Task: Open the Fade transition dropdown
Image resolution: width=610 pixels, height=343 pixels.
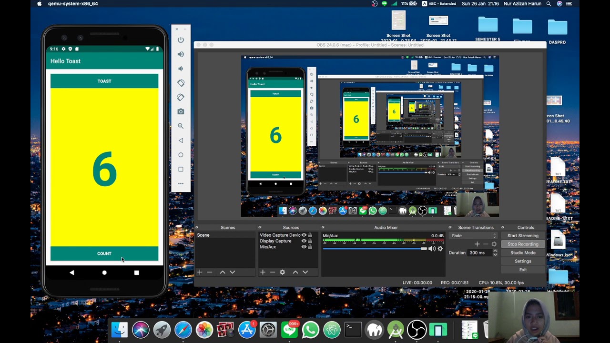Action: coord(474,236)
